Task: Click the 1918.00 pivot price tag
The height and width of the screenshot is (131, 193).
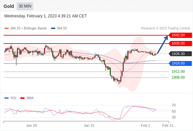Action: (x=180, y=63)
